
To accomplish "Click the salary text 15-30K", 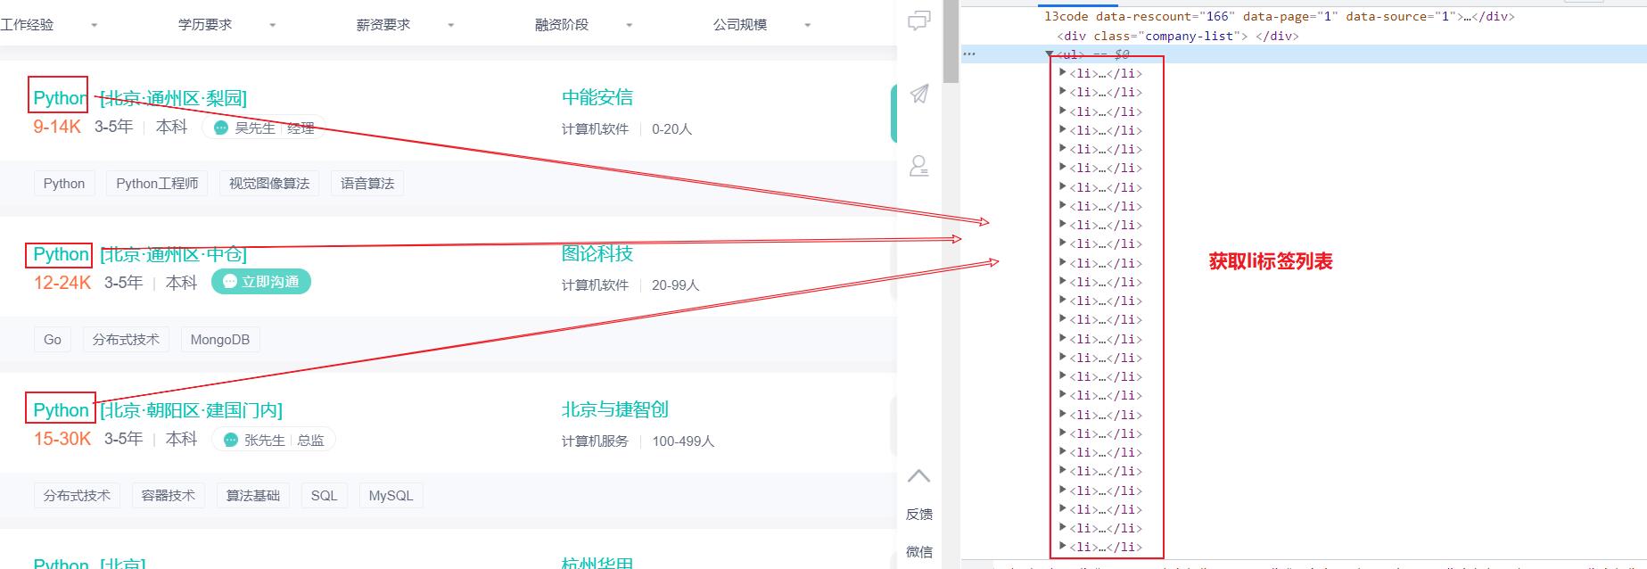I will pos(62,439).
